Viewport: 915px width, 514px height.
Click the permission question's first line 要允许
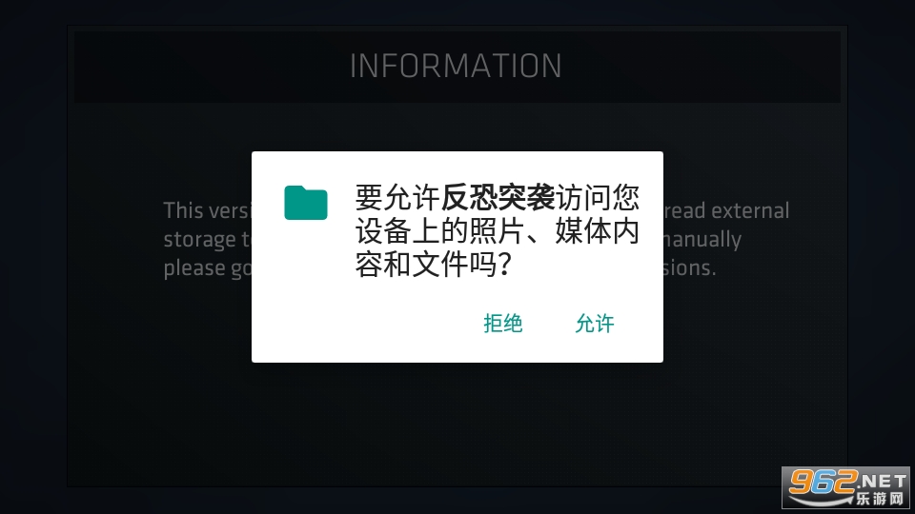click(x=397, y=198)
